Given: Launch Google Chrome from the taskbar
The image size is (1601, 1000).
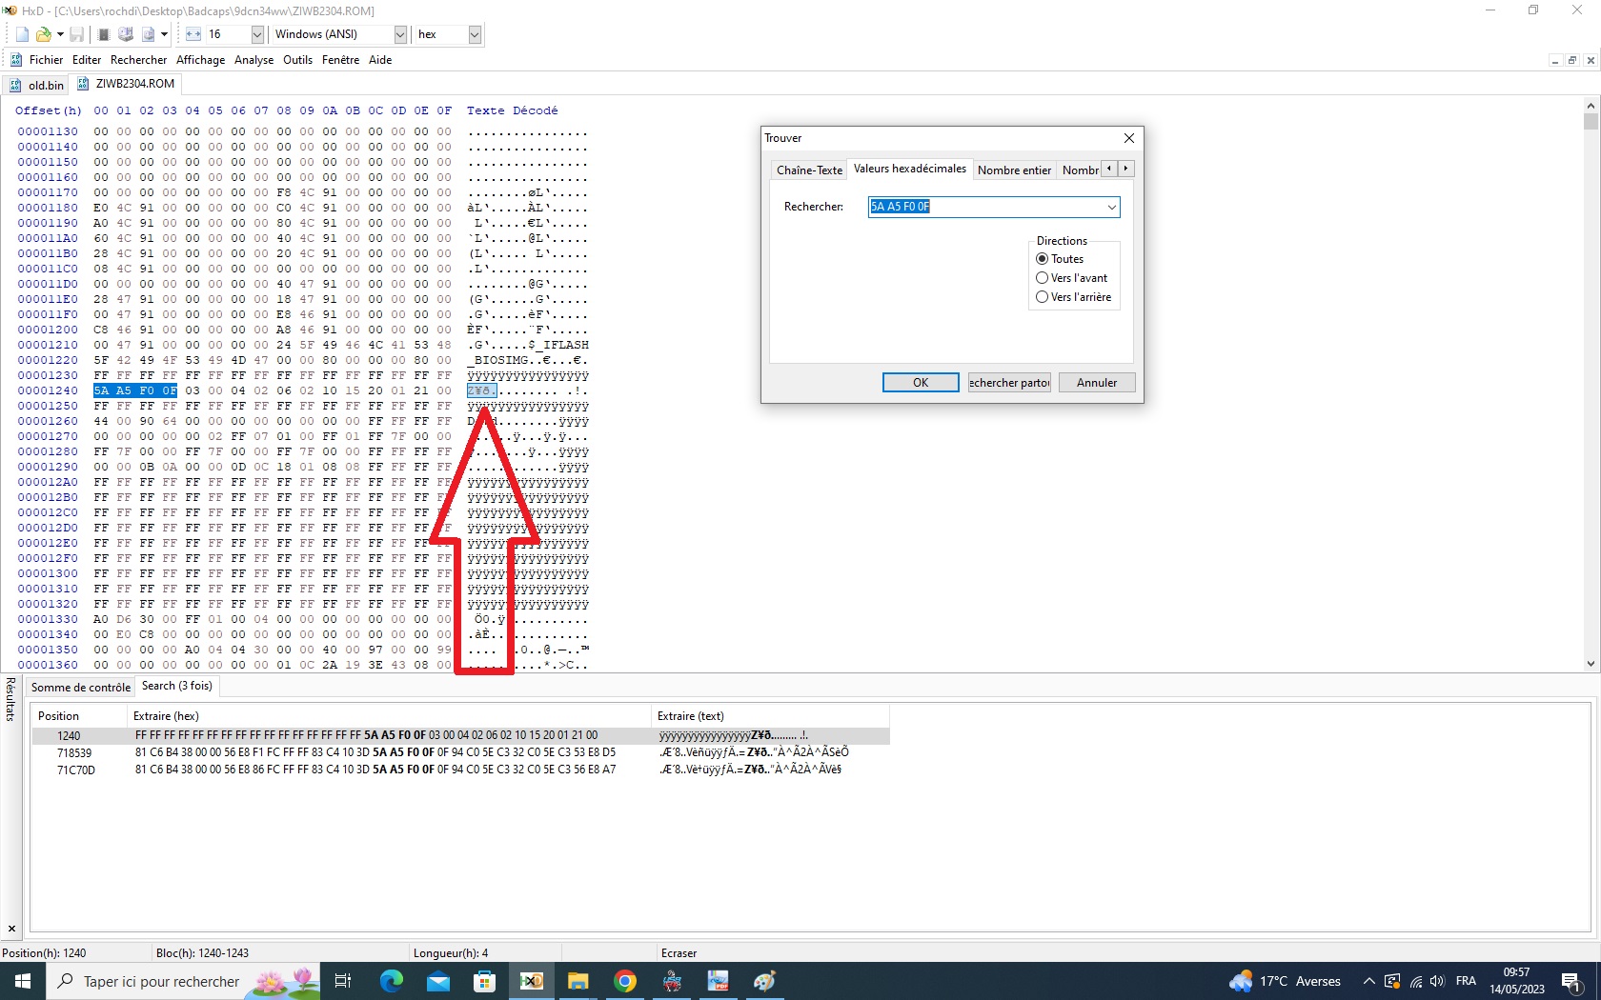Looking at the screenshot, I should click(625, 981).
